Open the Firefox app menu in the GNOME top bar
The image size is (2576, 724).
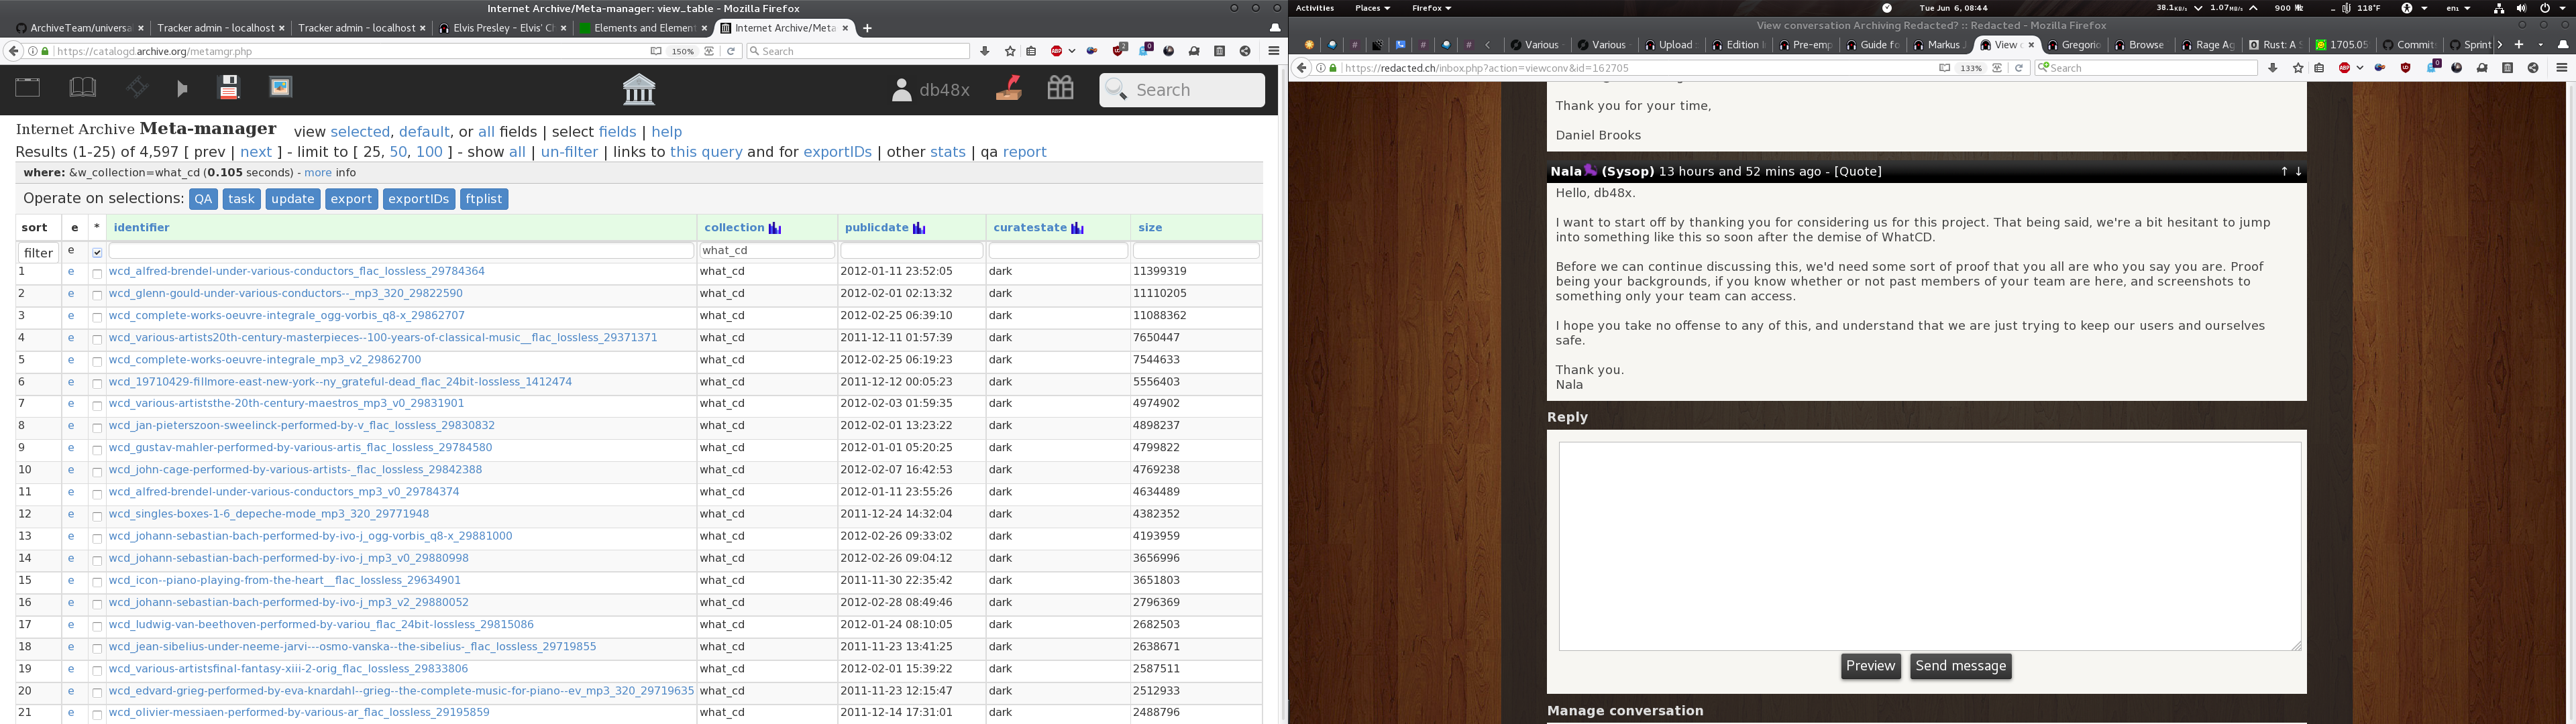pyautogui.click(x=1431, y=8)
